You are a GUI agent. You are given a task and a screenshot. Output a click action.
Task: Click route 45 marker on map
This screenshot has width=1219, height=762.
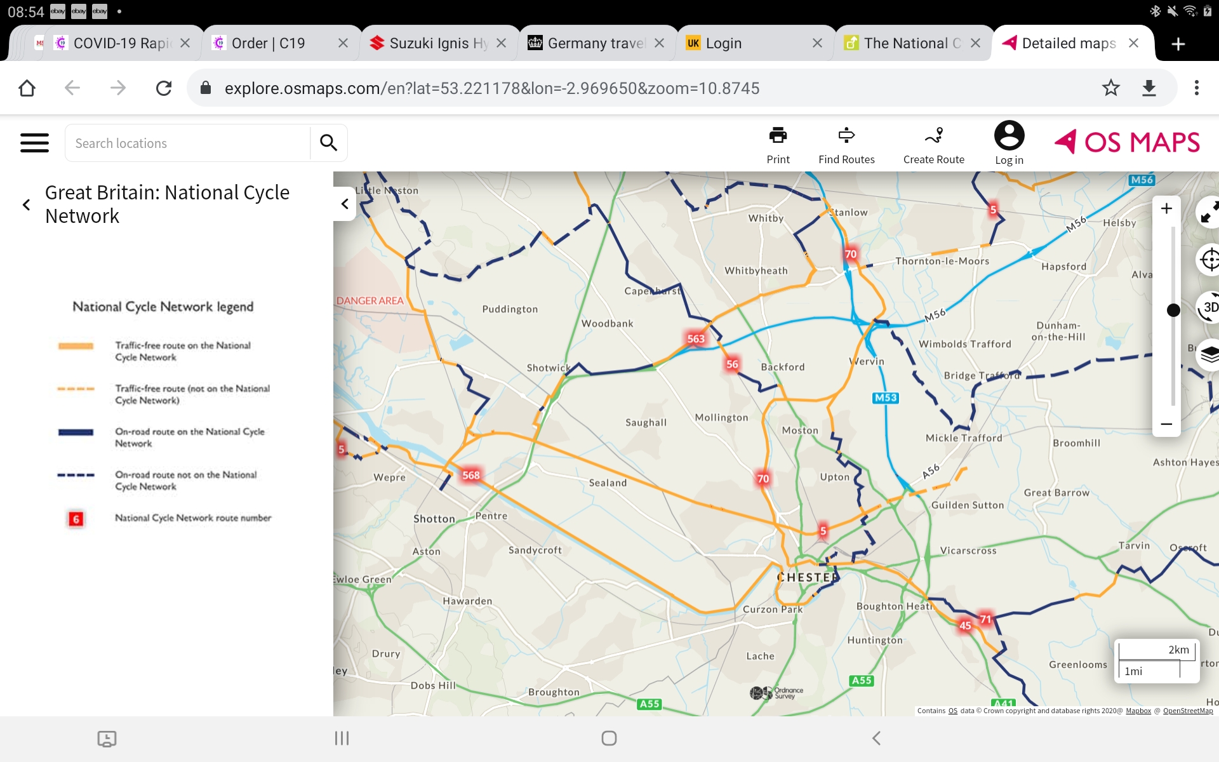point(965,625)
